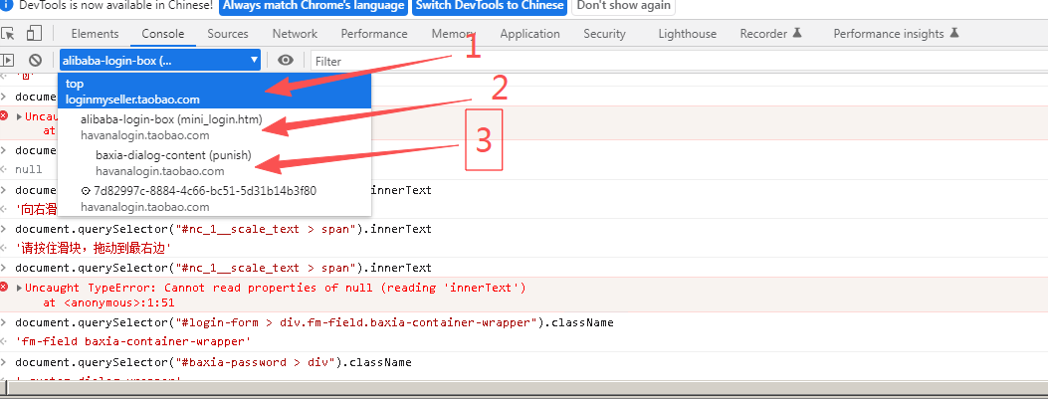
Task: Open the Sources tab
Action: click(x=228, y=34)
